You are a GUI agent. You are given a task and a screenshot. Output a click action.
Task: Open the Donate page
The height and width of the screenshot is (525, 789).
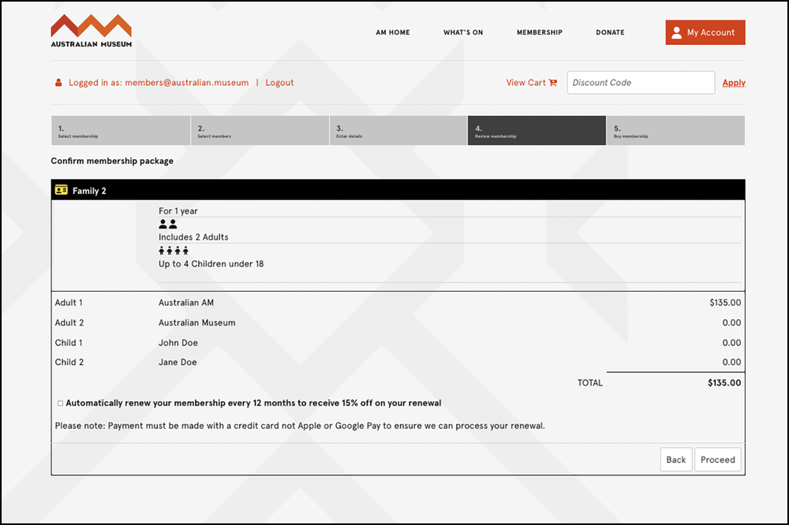[x=610, y=32]
